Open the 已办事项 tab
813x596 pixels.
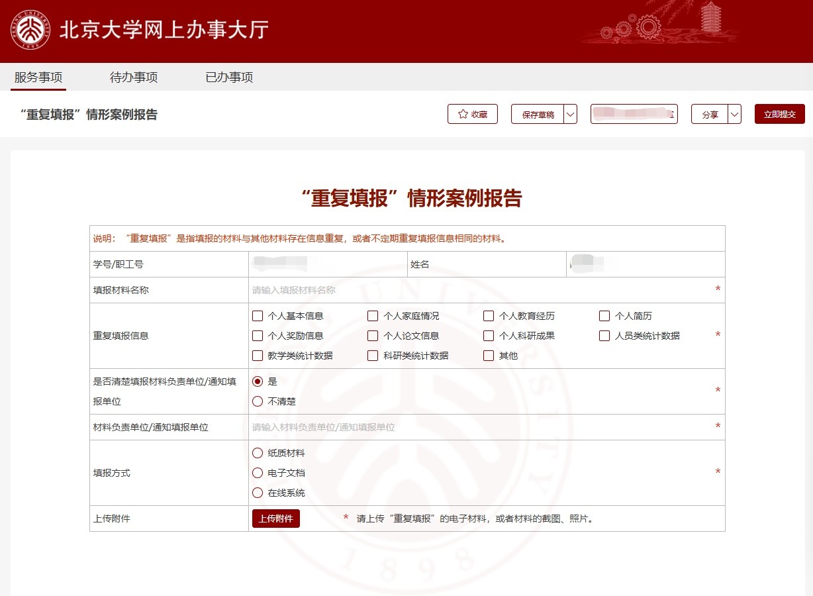point(229,77)
